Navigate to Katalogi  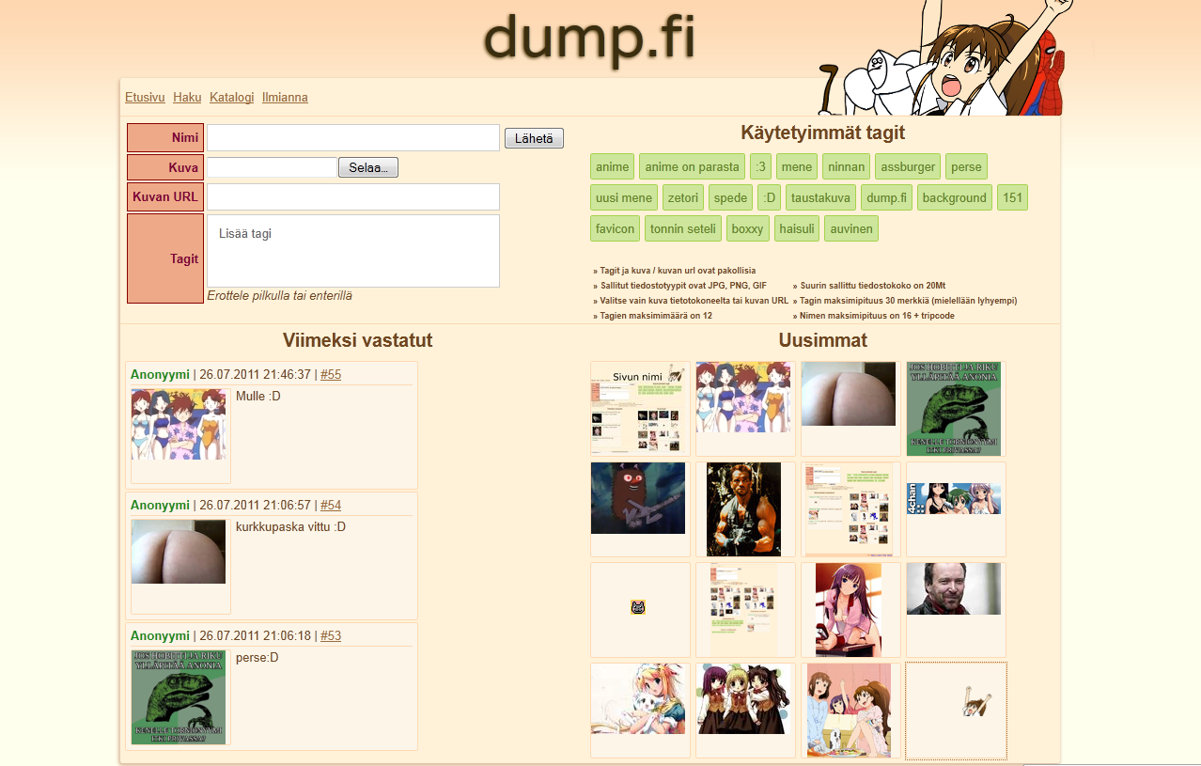(231, 98)
